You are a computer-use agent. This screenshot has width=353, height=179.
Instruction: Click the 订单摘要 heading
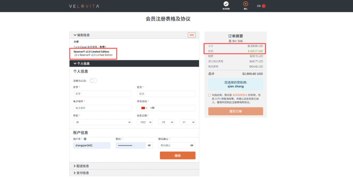[235, 36]
